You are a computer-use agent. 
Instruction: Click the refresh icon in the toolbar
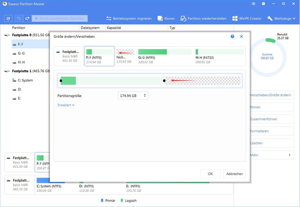(8, 19)
